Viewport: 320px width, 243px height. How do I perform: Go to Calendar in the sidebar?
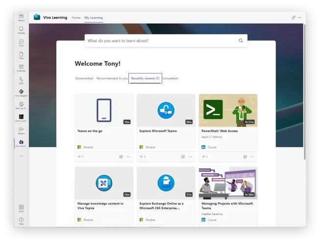(21, 68)
